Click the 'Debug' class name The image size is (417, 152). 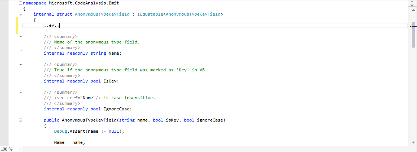tap(60, 132)
